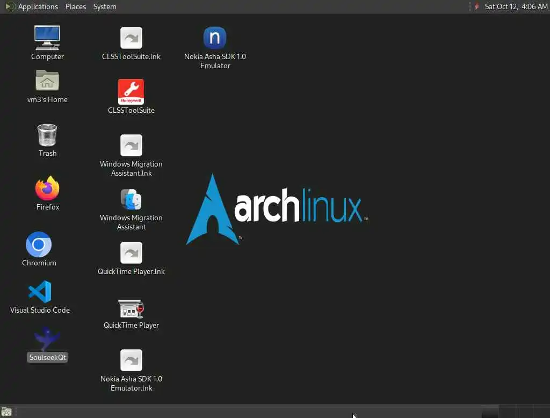Launch Firefox from the desktop
Viewport: 550px width, 418px height.
(x=47, y=188)
